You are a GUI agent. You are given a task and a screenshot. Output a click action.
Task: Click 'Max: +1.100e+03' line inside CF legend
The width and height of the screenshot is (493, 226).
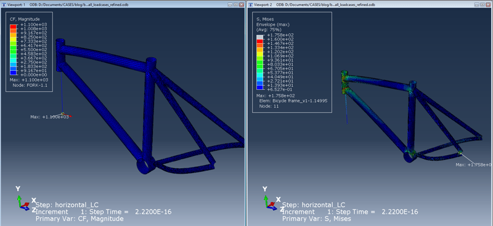[x=28, y=80]
